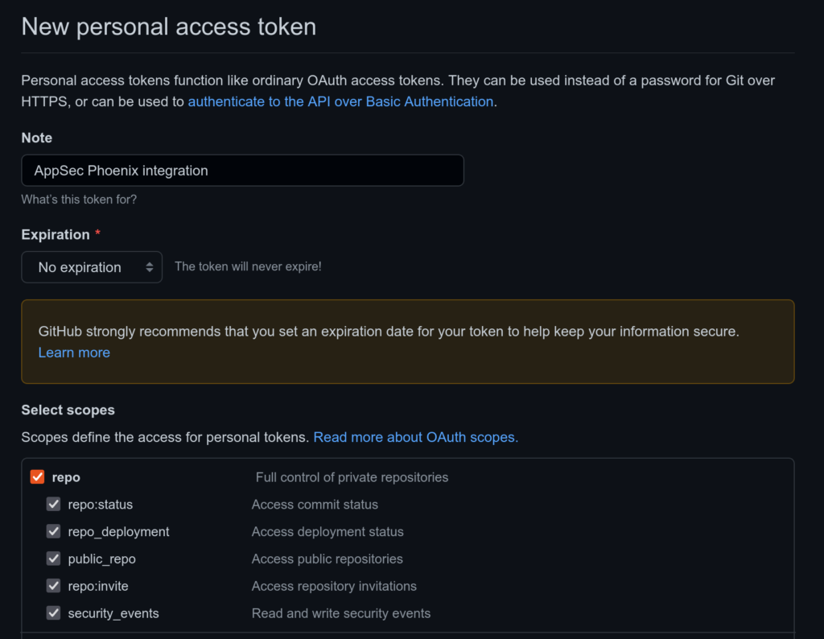824x639 pixels.
Task: Open the No expiration dropdown
Action: point(92,267)
